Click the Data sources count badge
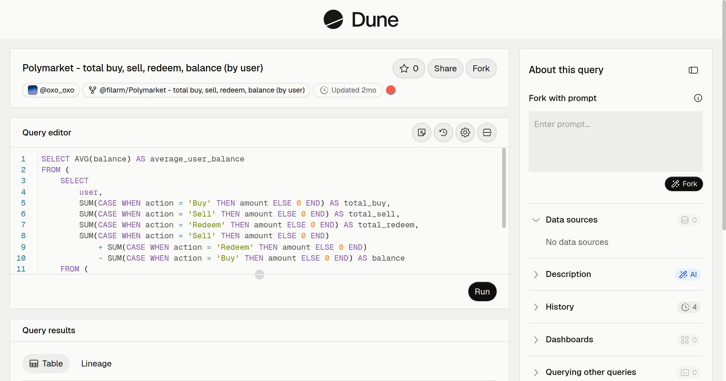The image size is (726, 381). [689, 220]
